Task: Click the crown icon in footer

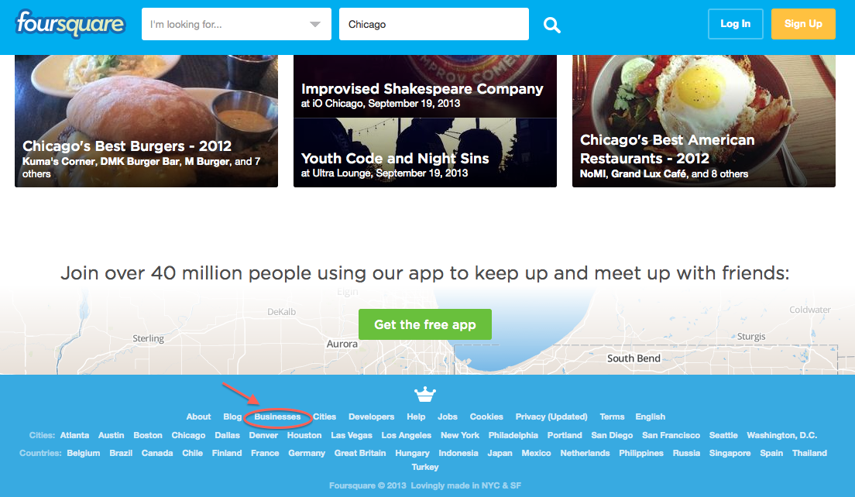Action: 424,393
